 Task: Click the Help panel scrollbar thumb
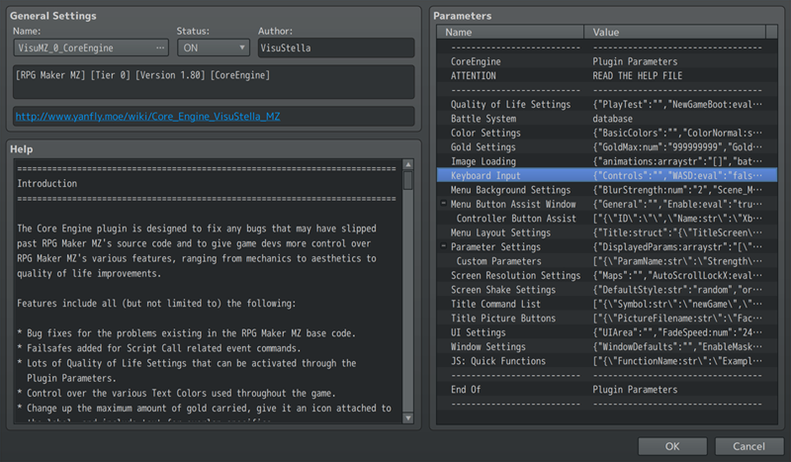[407, 181]
